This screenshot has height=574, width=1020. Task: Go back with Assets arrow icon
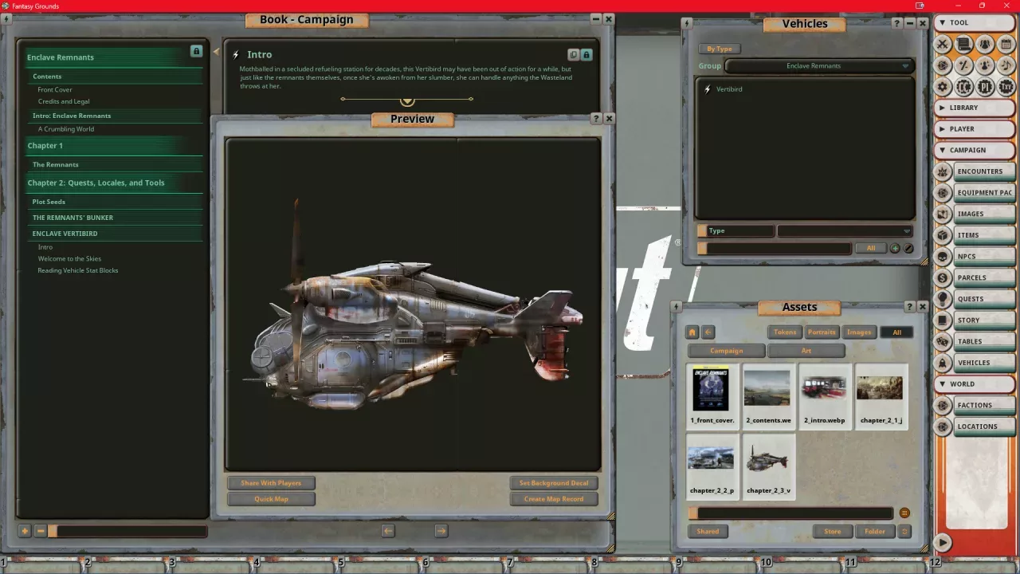click(x=708, y=332)
